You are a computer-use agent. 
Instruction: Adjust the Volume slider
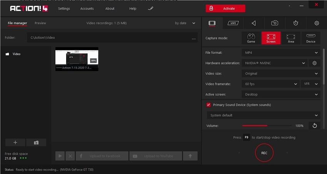[x=267, y=126]
